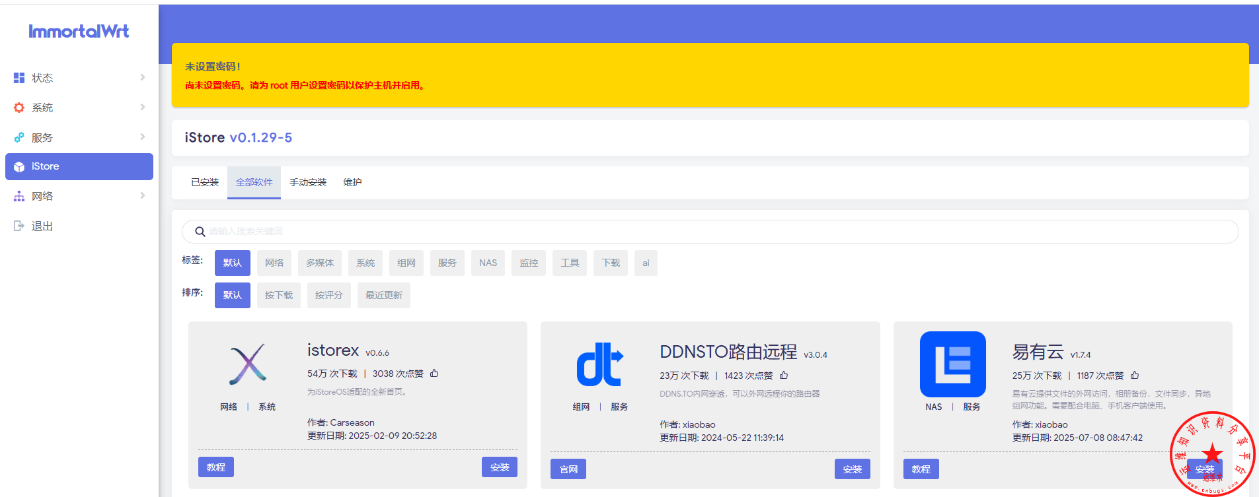Click the 易有云 app logo icon
Image resolution: width=1259 pixels, height=497 pixels.
tap(952, 364)
